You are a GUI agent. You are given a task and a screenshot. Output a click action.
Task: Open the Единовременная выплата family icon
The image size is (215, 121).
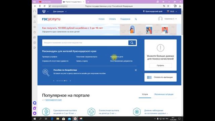click(46, 112)
